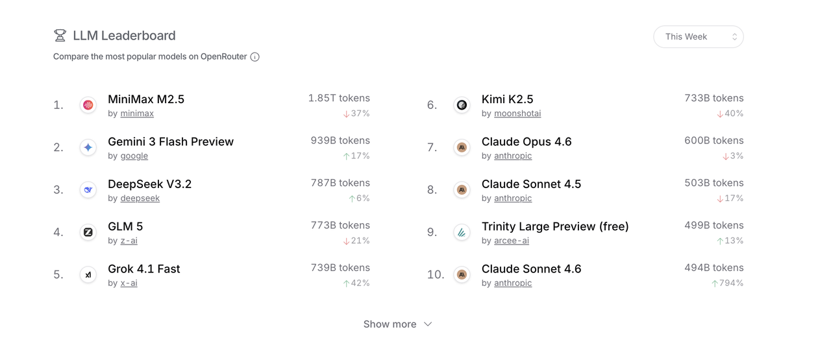Follow the moonshotai author link

[x=517, y=114]
